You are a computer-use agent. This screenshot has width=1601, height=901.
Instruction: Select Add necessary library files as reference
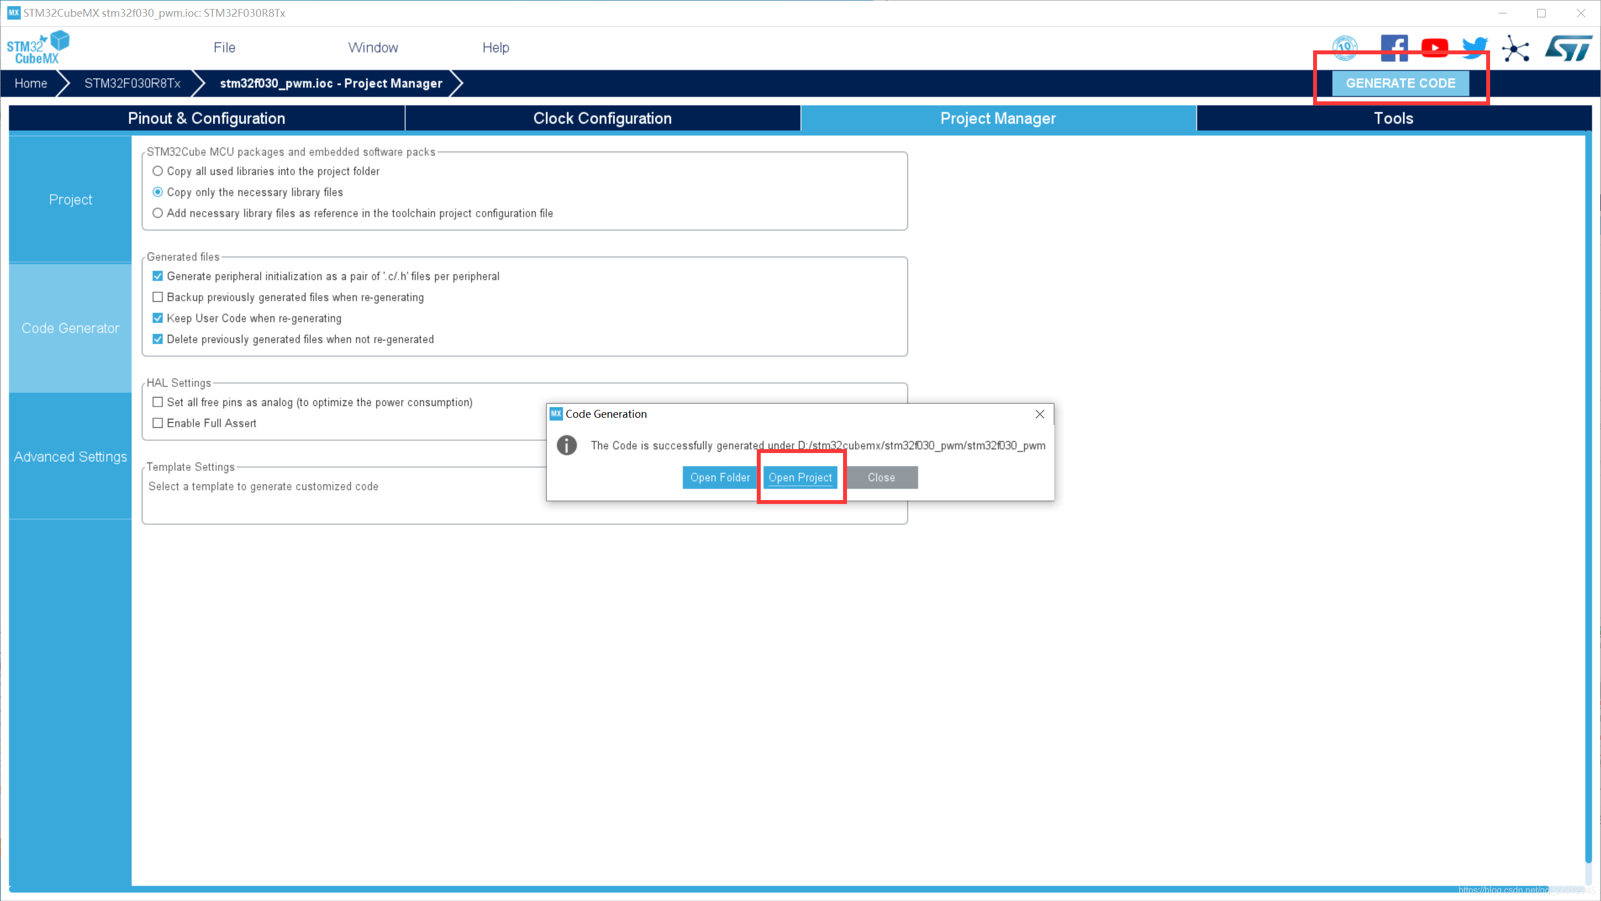tap(159, 213)
